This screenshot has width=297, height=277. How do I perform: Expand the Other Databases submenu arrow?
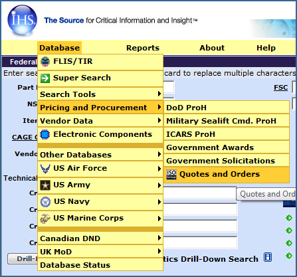[x=159, y=154]
